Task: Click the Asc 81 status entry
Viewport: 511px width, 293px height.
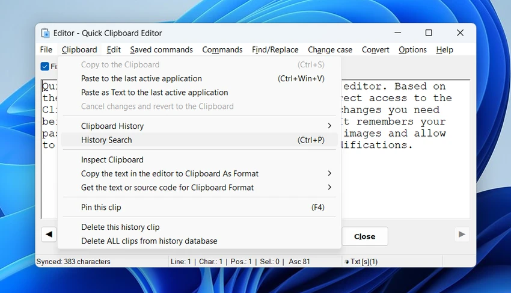Action: (x=299, y=262)
